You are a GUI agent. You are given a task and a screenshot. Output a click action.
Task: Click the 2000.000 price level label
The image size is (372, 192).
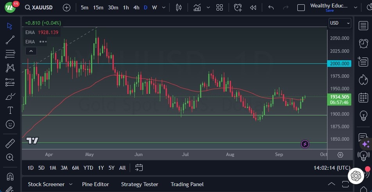tap(340, 63)
